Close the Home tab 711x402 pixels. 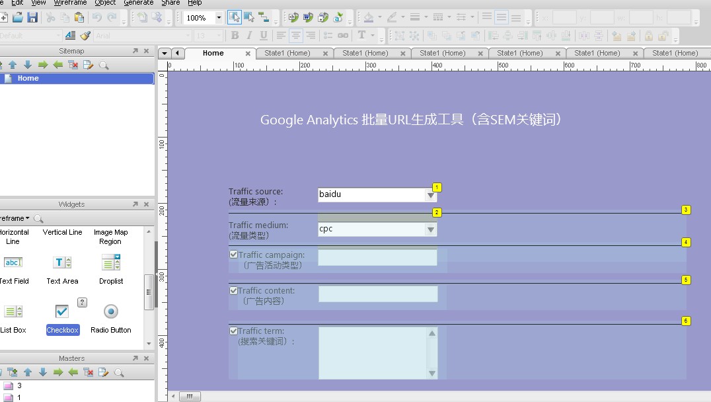click(x=248, y=54)
